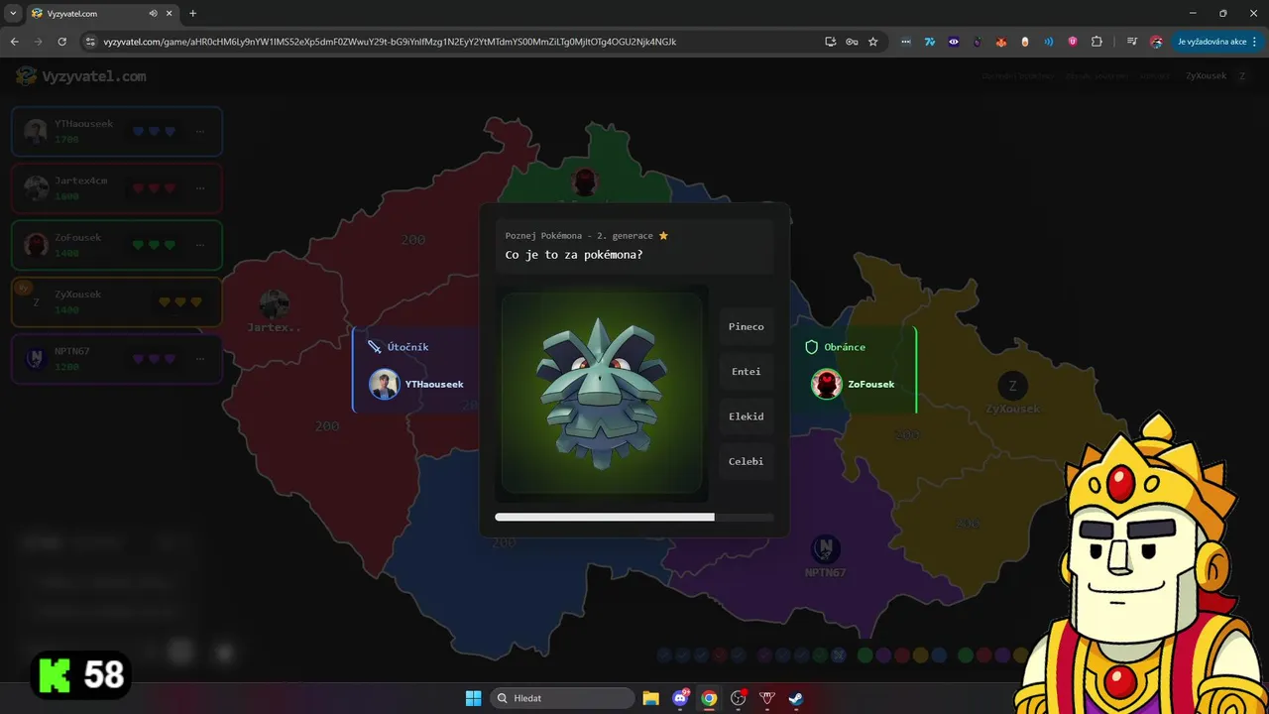Open options menu for ZoFousek player card
The width and height of the screenshot is (1269, 714).
[200, 245]
